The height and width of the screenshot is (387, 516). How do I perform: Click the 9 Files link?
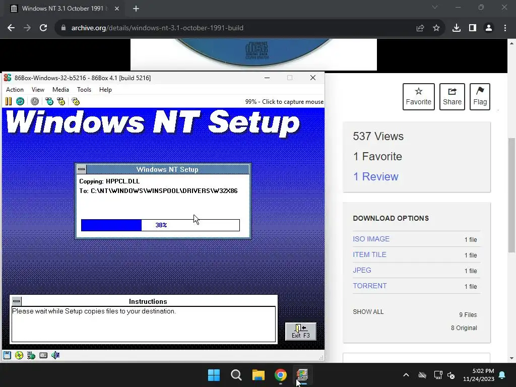click(x=468, y=315)
